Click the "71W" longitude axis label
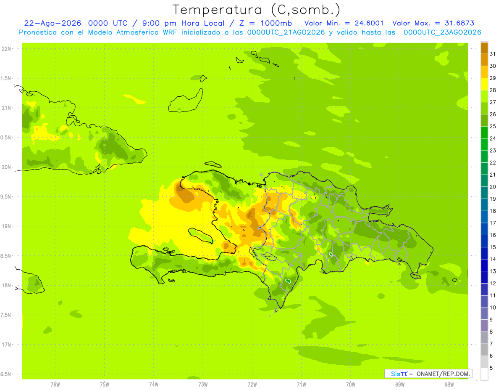This screenshot has height=390, width=504. pyautogui.click(x=301, y=385)
